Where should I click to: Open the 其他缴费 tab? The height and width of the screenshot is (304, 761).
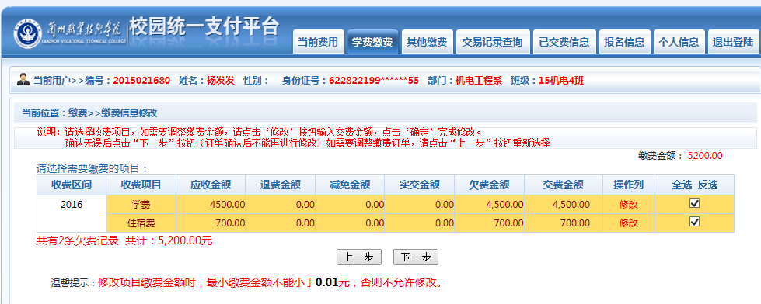coord(427,42)
